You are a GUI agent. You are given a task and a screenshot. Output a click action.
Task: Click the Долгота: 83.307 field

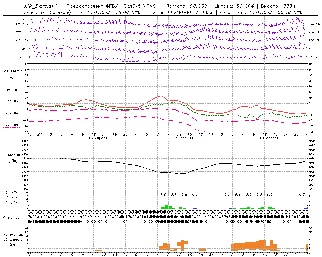point(187,6)
